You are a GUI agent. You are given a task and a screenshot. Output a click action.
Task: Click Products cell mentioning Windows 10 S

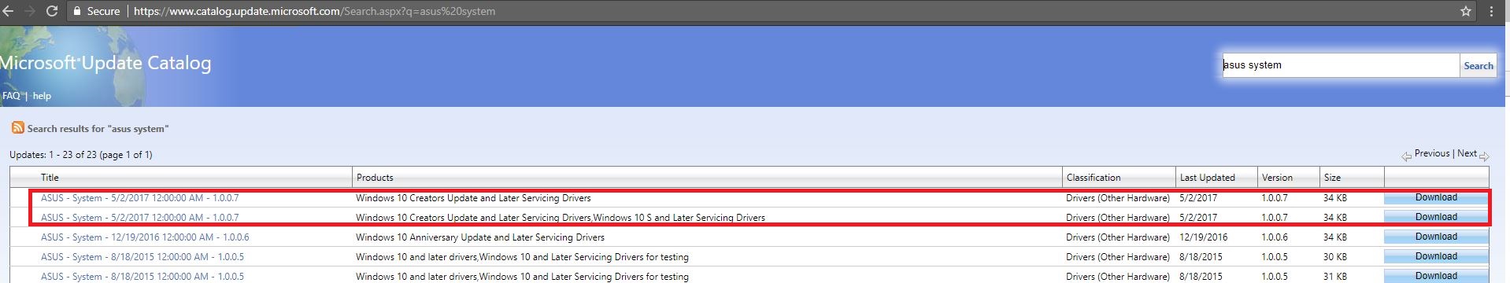[x=561, y=218]
